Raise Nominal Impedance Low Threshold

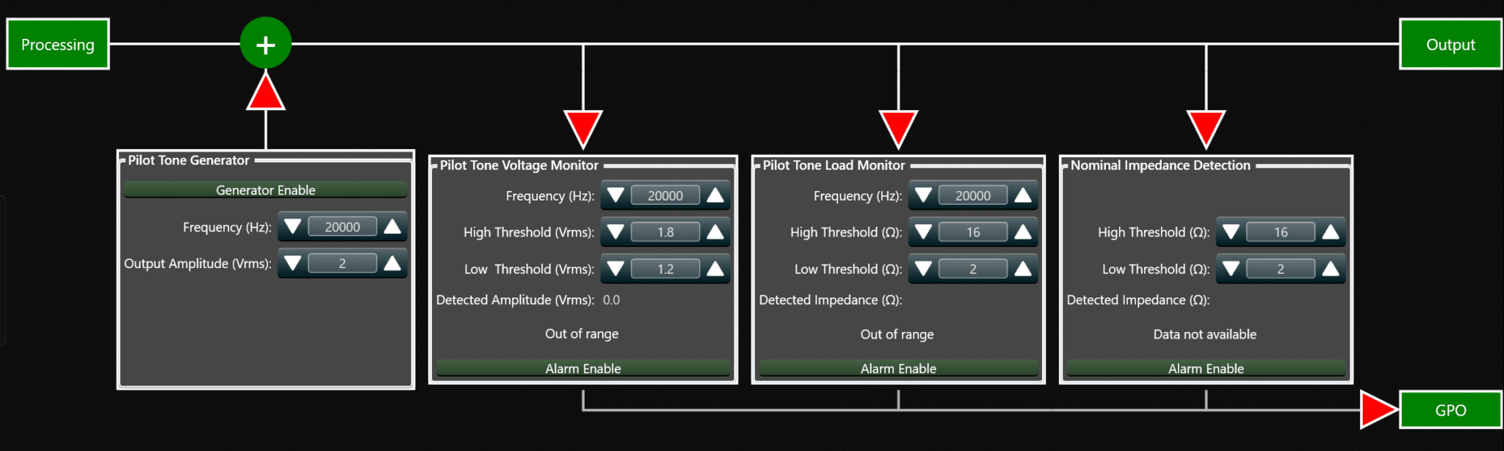[x=1331, y=269]
